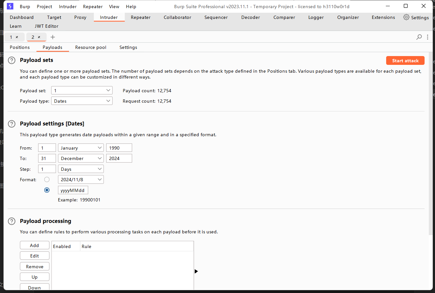Image resolution: width=435 pixels, height=293 pixels.
Task: Open the Payload type Dates dropdown
Action: coord(82,101)
